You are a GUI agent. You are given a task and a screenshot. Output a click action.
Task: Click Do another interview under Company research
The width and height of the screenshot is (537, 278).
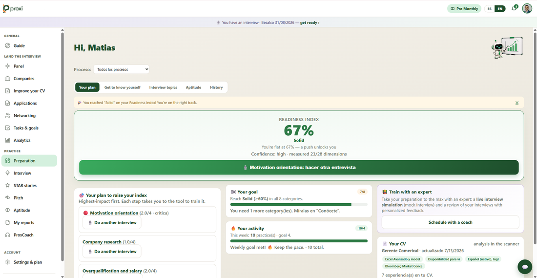[x=112, y=251]
